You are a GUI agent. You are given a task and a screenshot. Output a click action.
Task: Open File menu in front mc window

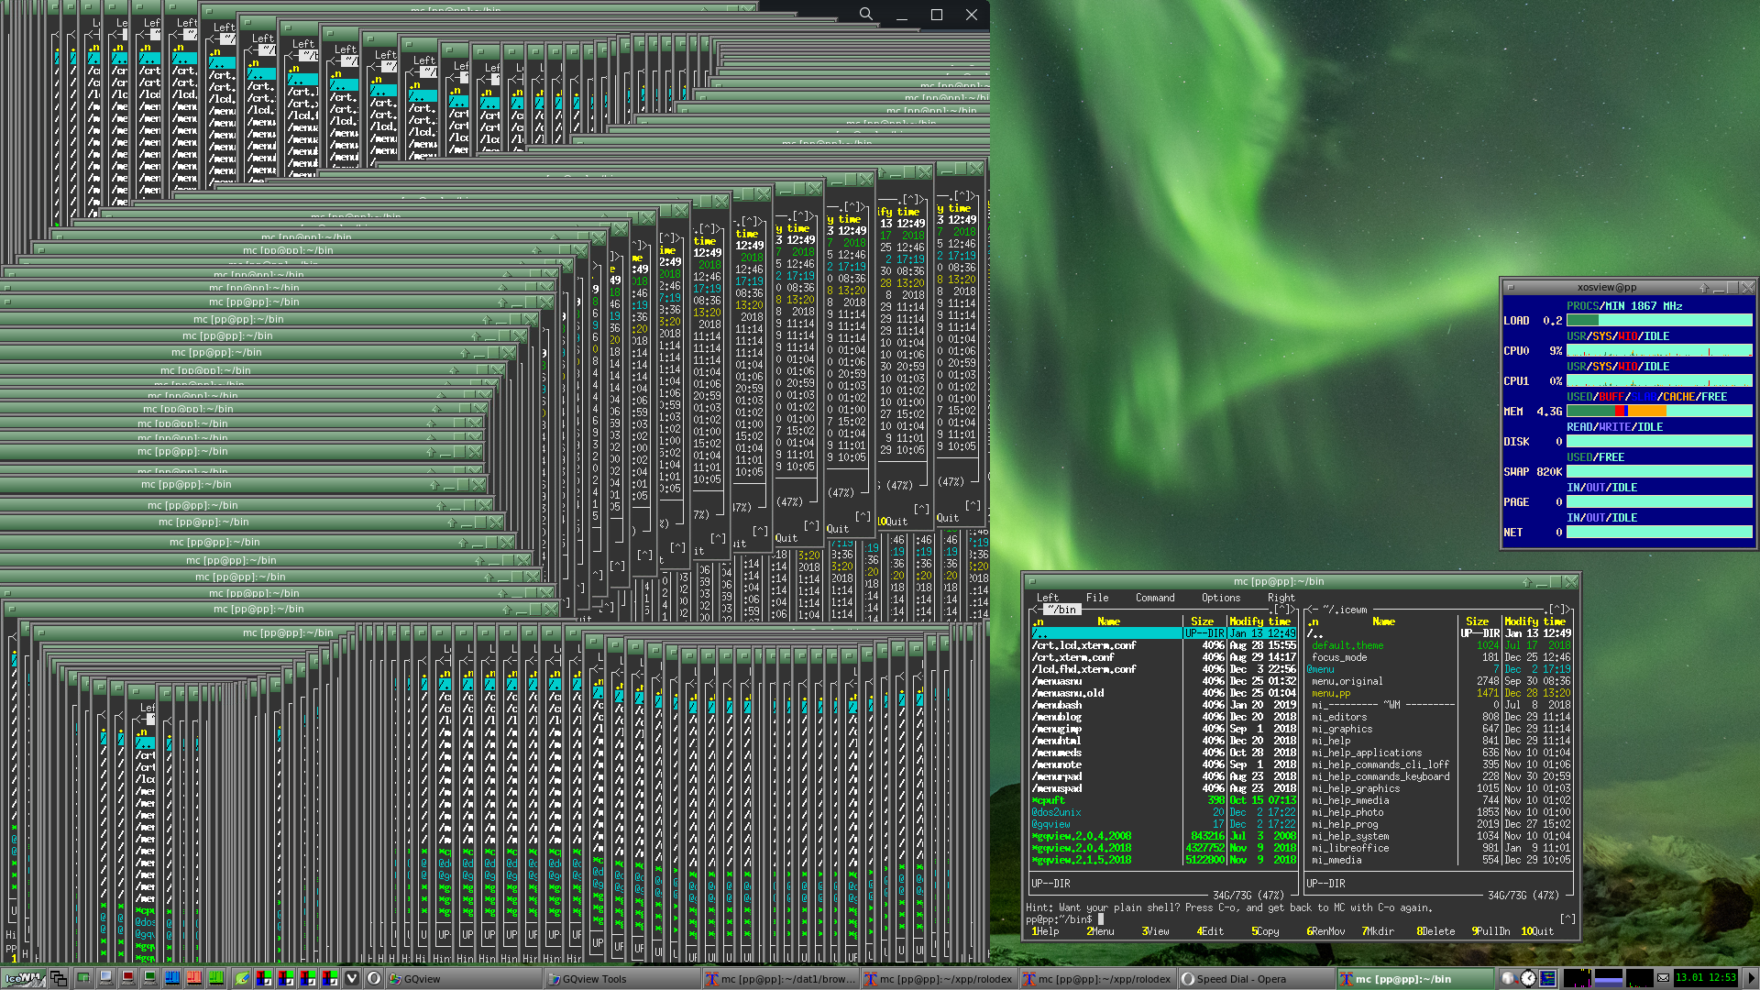[1097, 598]
